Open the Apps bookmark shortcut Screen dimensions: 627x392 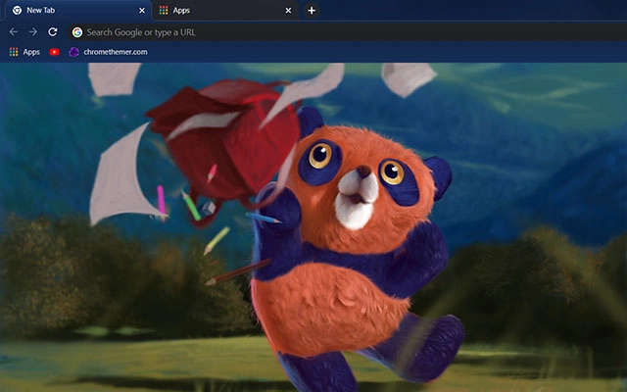(24, 52)
